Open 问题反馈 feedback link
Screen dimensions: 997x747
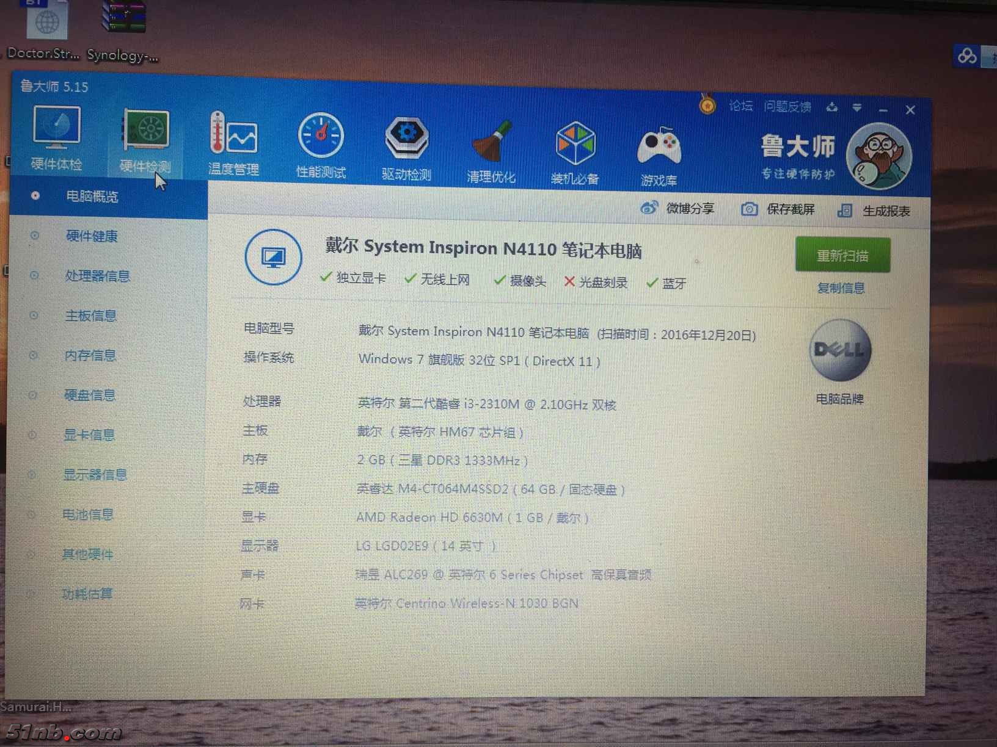tap(787, 107)
